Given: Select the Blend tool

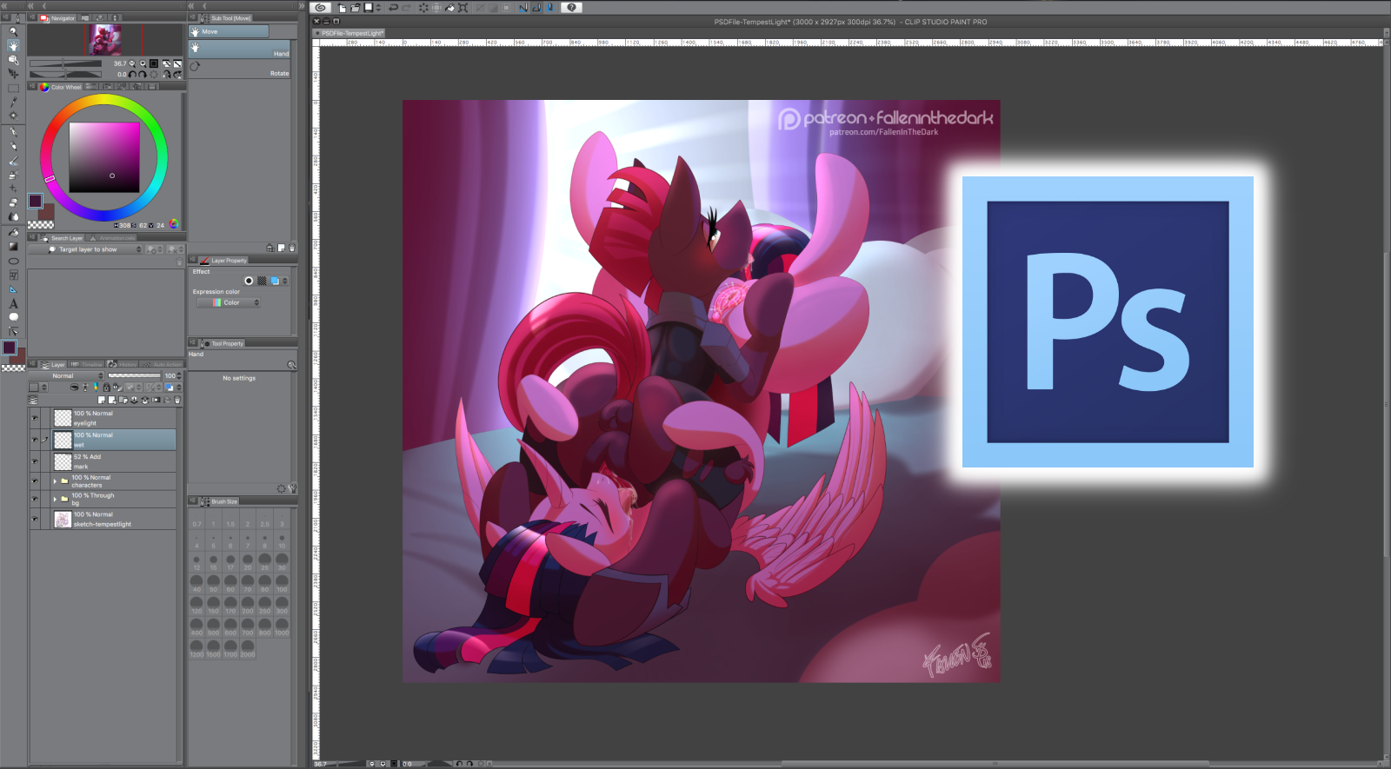Looking at the screenshot, I should click(x=13, y=216).
